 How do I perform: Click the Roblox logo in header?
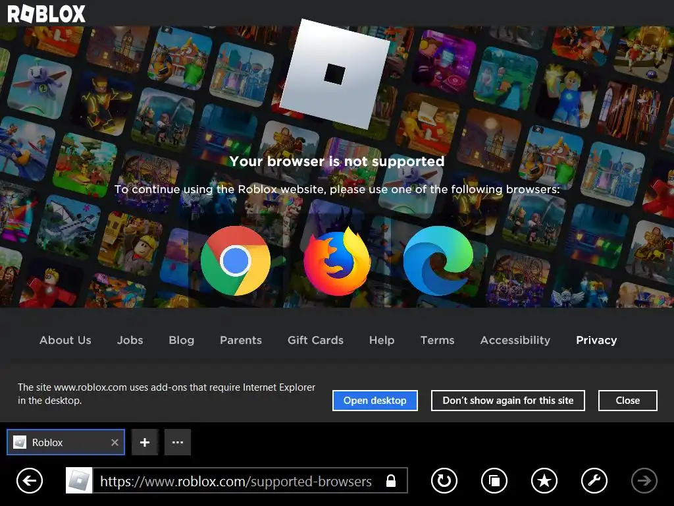click(x=47, y=14)
